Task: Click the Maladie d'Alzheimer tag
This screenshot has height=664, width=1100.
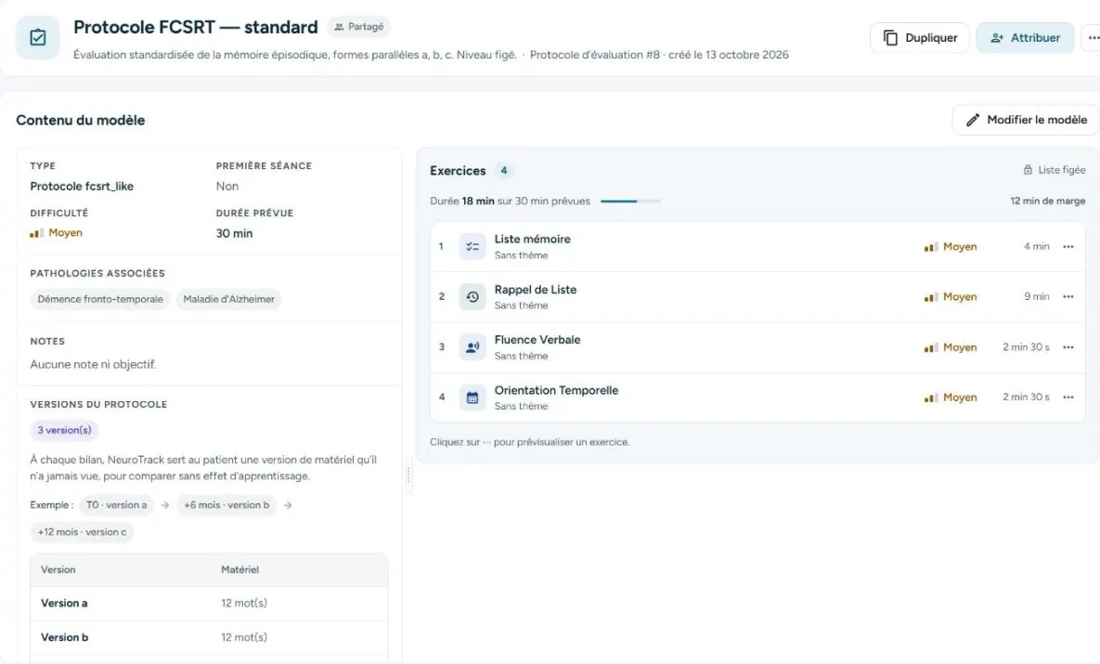Action: pos(228,299)
